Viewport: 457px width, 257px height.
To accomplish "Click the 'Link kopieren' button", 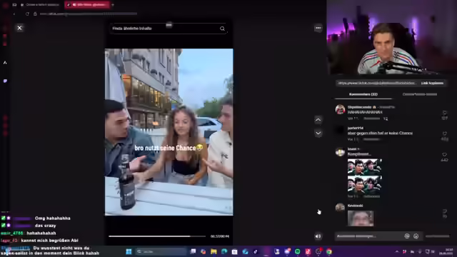I will pos(432,83).
